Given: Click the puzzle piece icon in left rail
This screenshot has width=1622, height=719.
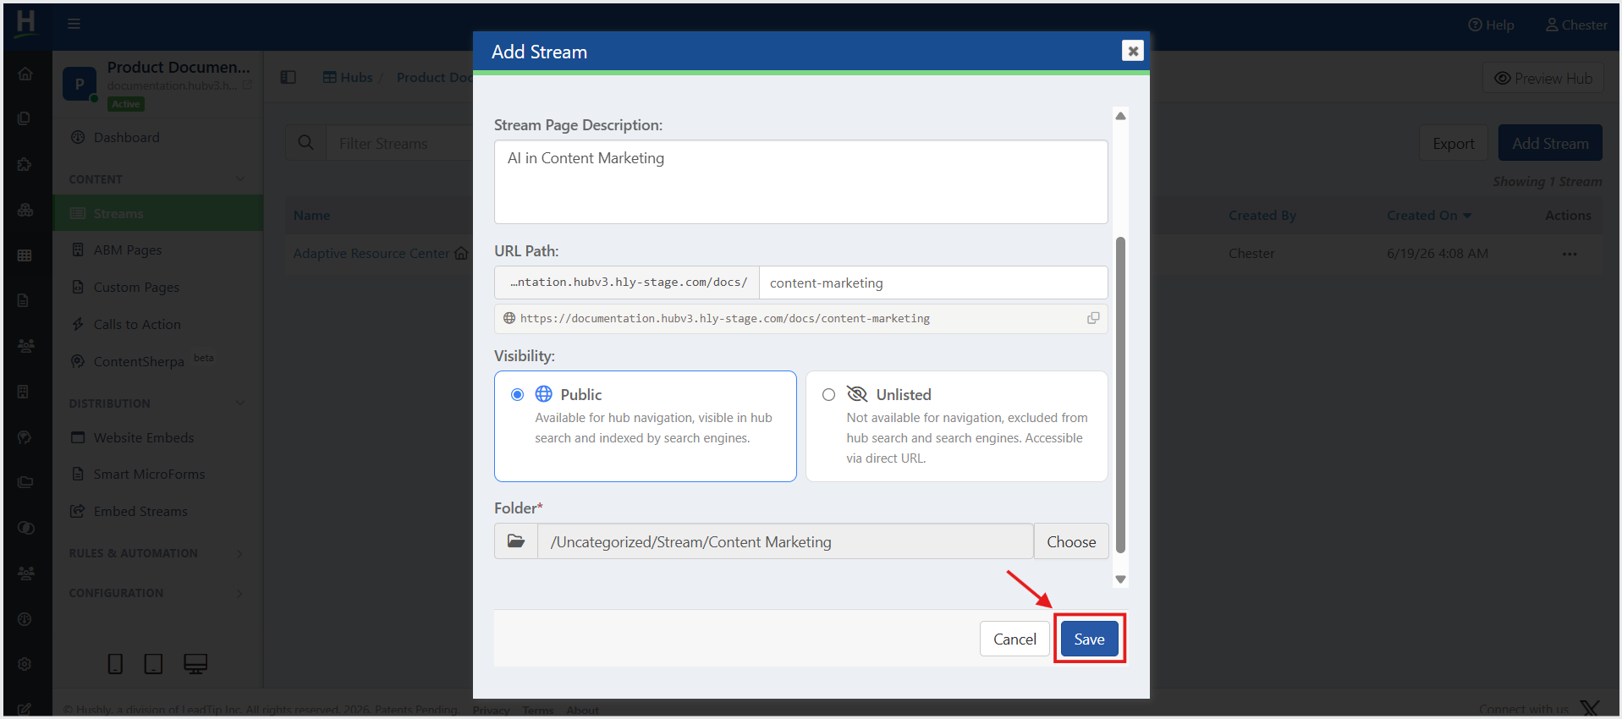Looking at the screenshot, I should click(25, 164).
